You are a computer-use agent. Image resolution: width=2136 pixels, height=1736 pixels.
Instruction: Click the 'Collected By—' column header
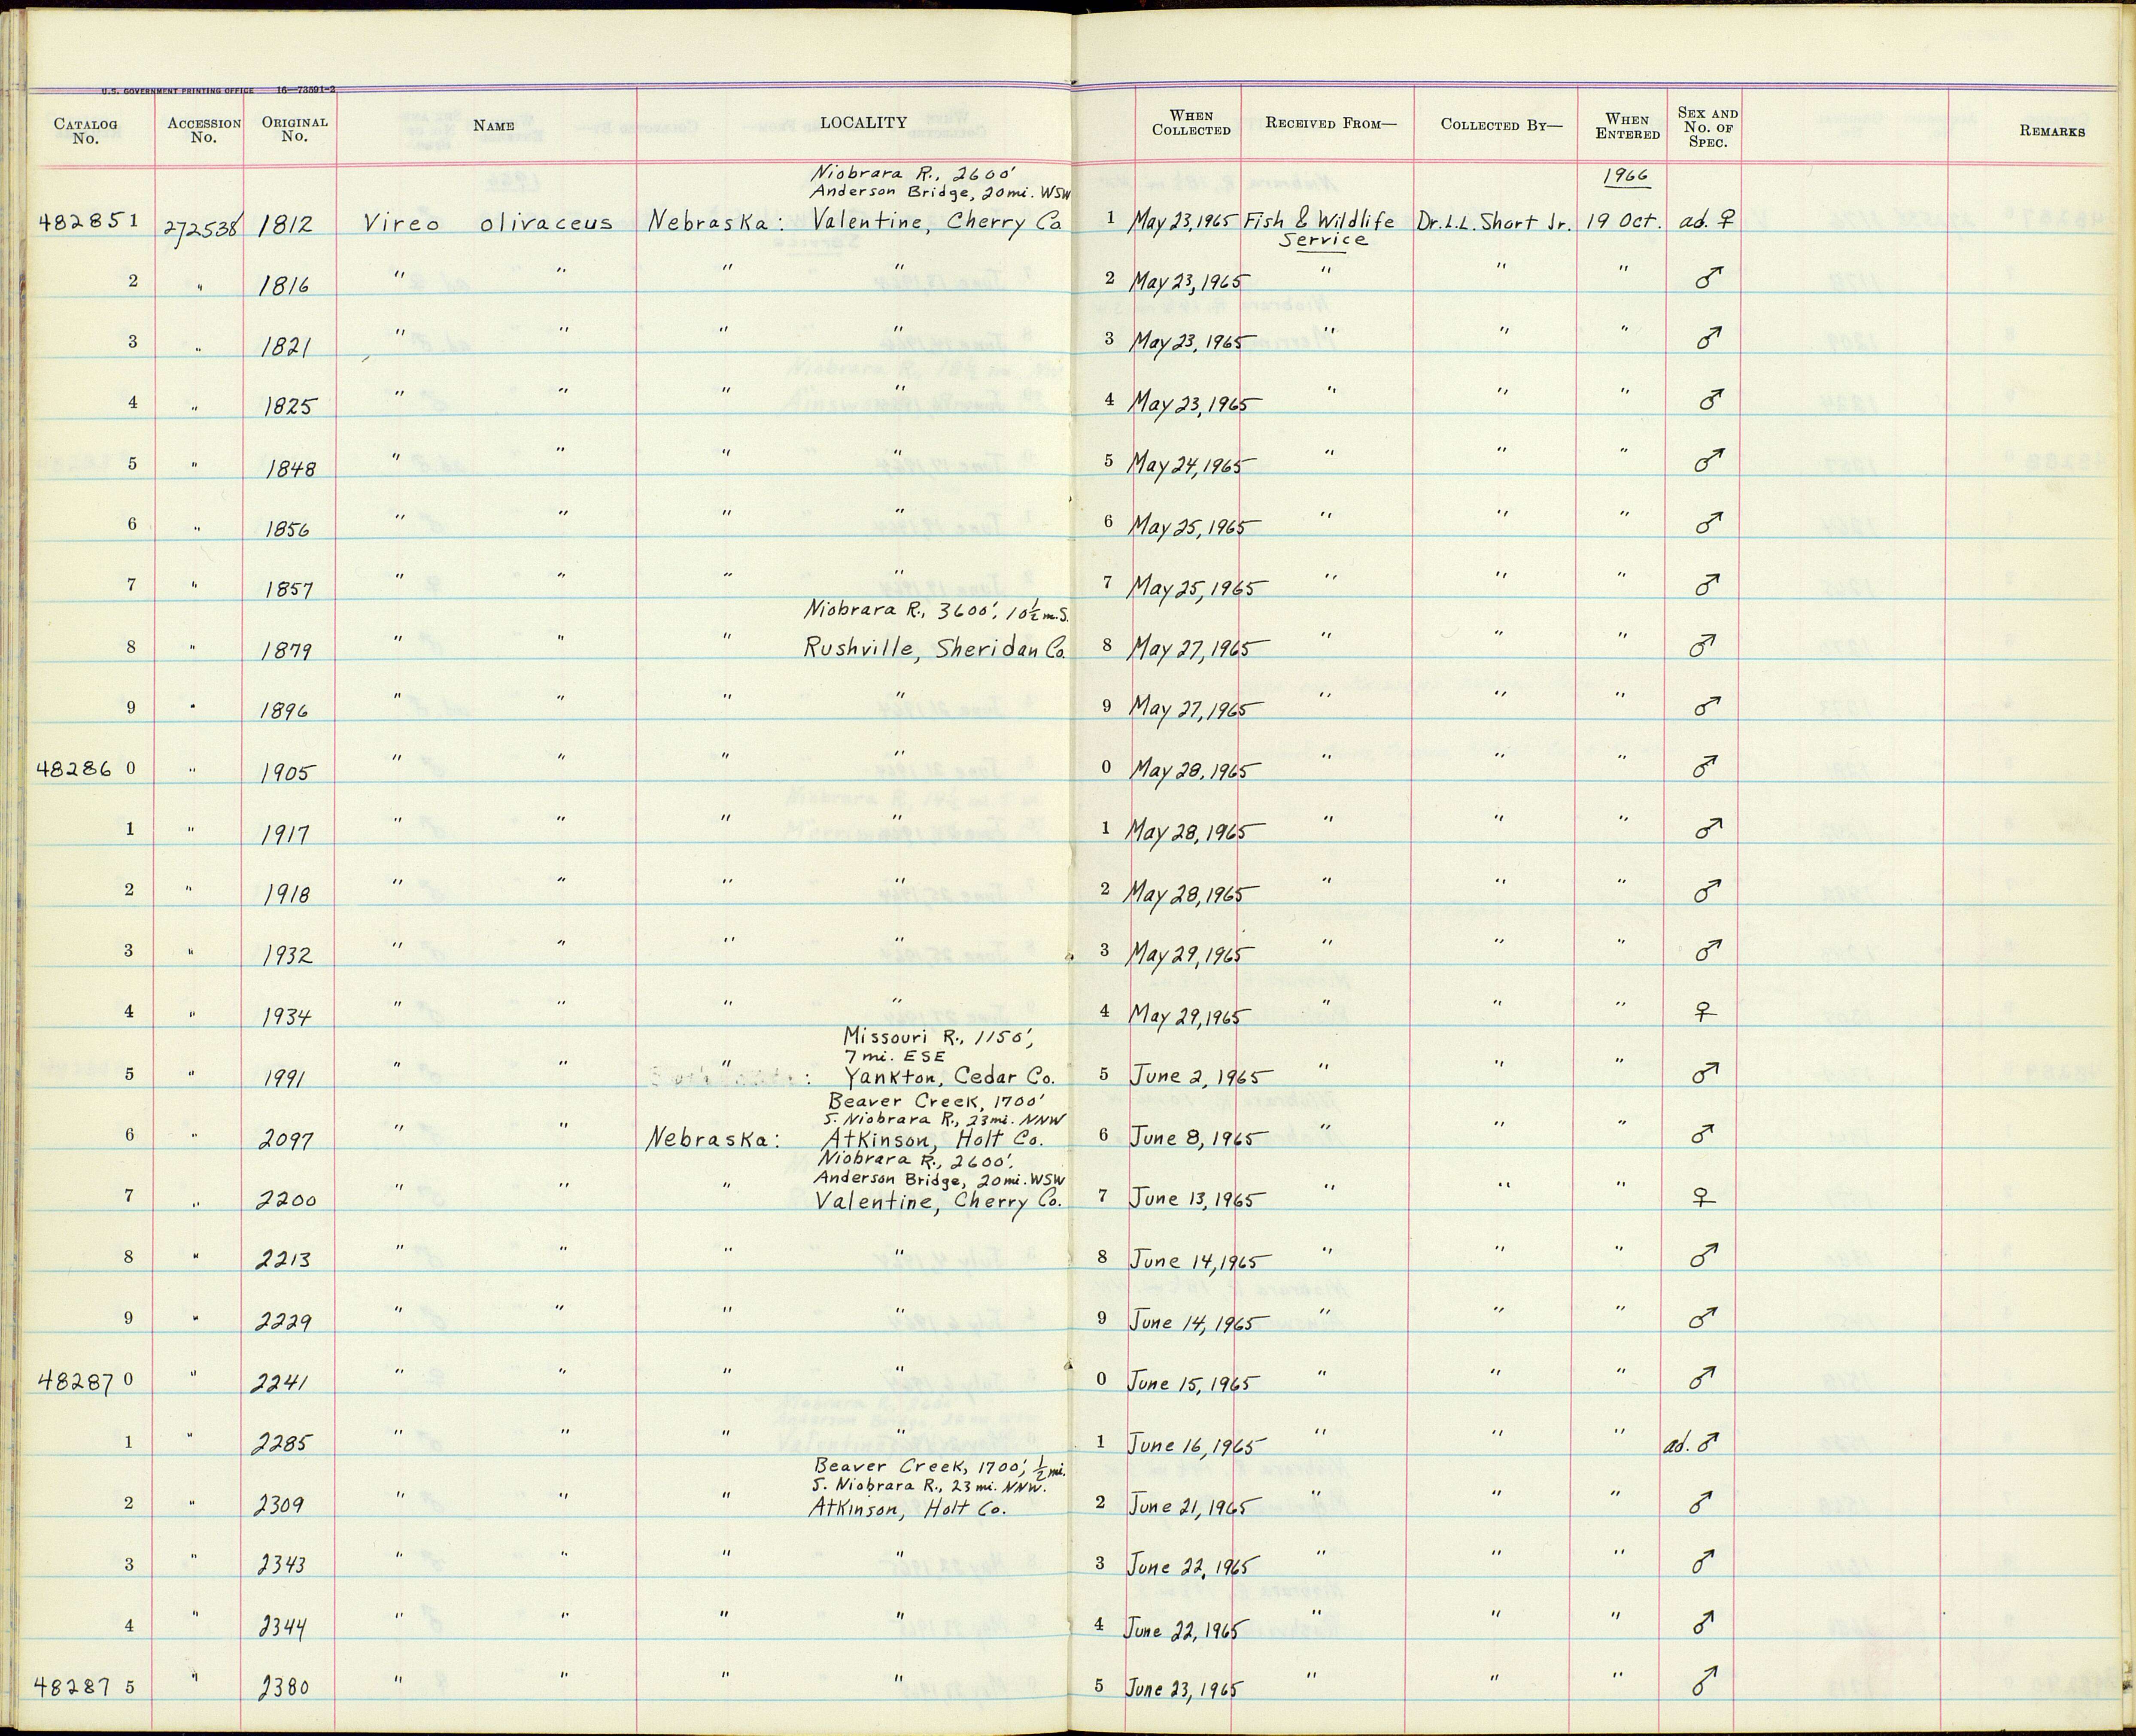click(1500, 125)
